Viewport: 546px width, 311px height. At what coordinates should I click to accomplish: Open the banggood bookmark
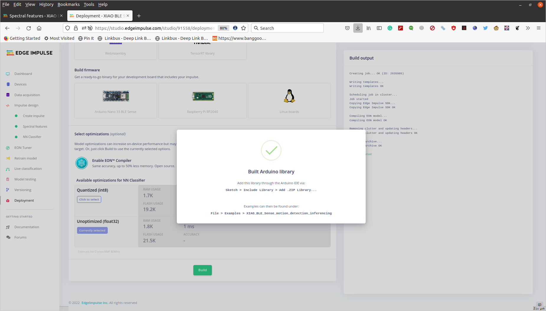(x=239, y=38)
